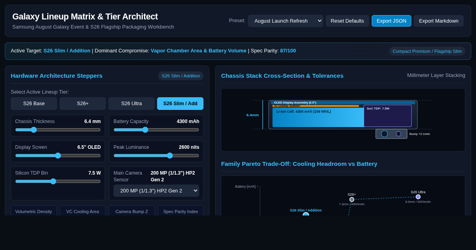Screen dimensions: 476x250
Task: Click the 2600 nits value
Action: (189, 147)
